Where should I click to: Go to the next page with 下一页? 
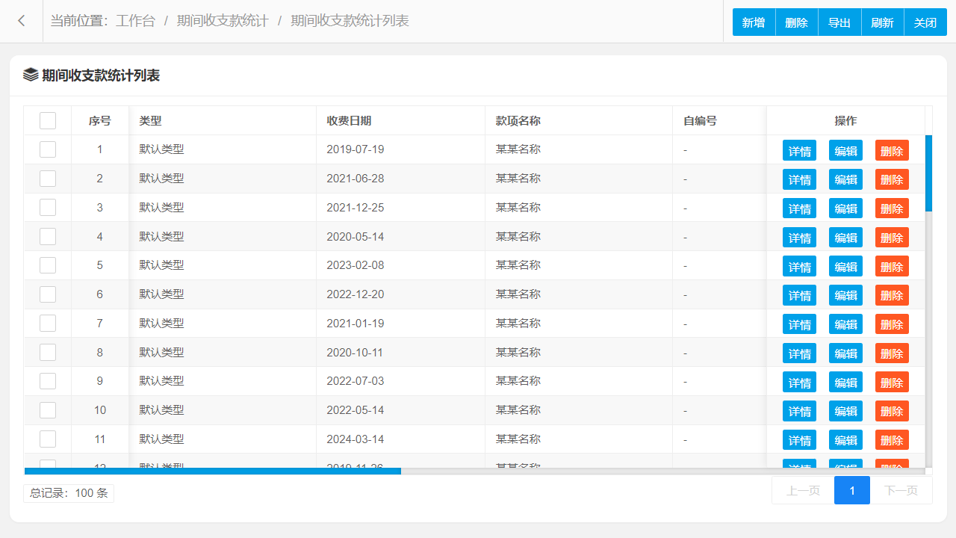point(901,490)
